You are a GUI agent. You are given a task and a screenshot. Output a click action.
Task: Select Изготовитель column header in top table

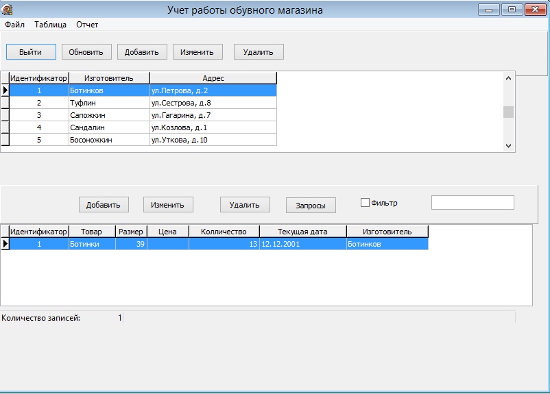(109, 78)
